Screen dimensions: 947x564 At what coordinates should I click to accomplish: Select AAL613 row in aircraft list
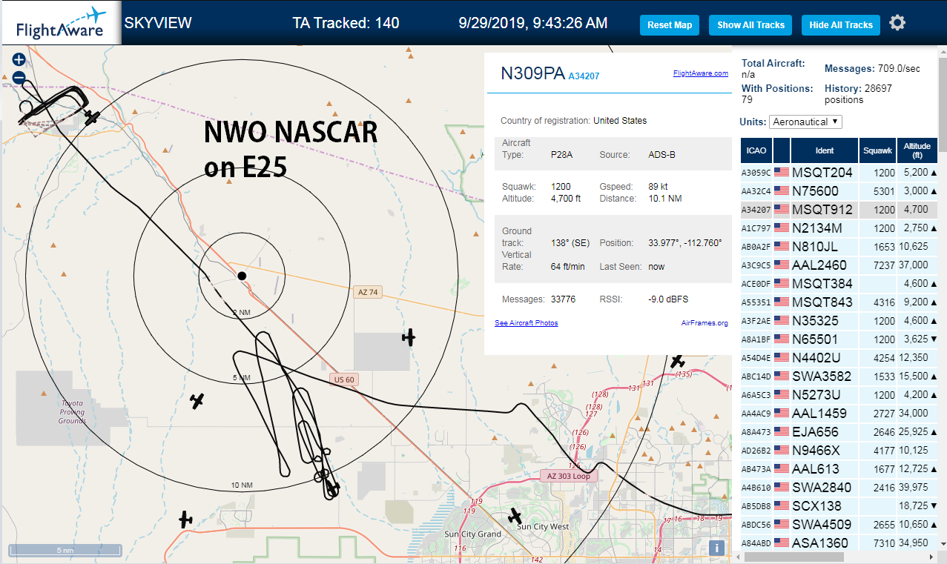(x=839, y=468)
